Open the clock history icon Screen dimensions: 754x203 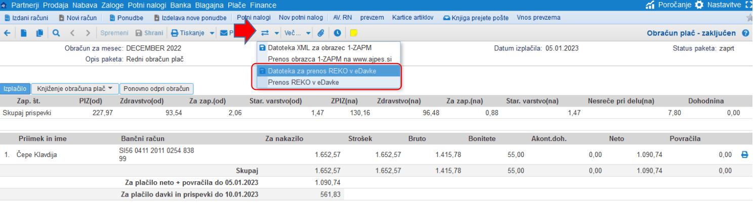337,33
